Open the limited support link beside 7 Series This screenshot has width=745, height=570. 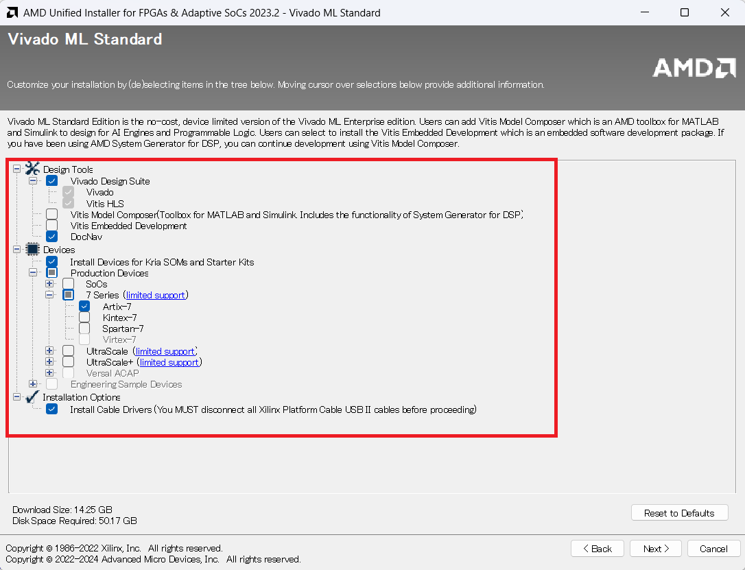155,295
